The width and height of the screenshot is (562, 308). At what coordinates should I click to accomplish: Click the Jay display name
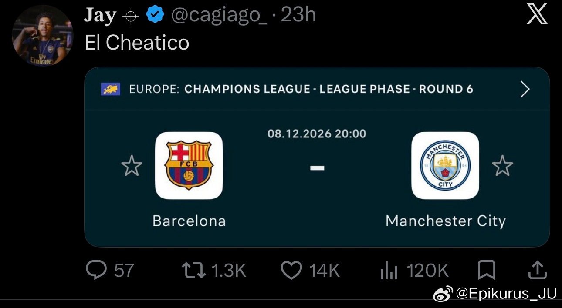[100, 16]
